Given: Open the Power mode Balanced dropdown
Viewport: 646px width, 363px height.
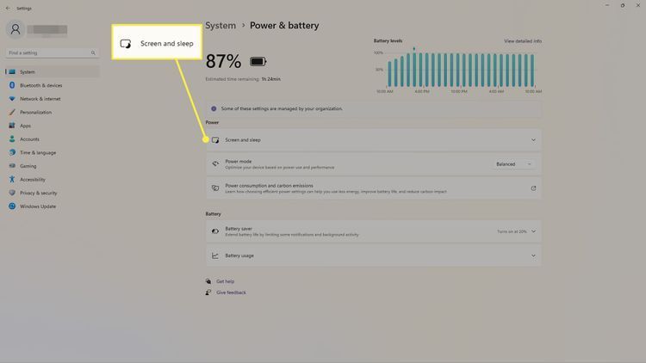Looking at the screenshot, I should point(513,163).
